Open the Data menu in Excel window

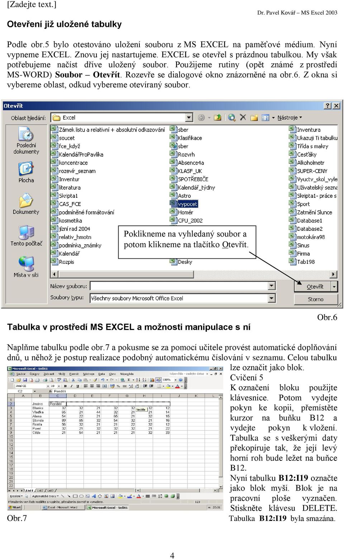pos(102,374)
